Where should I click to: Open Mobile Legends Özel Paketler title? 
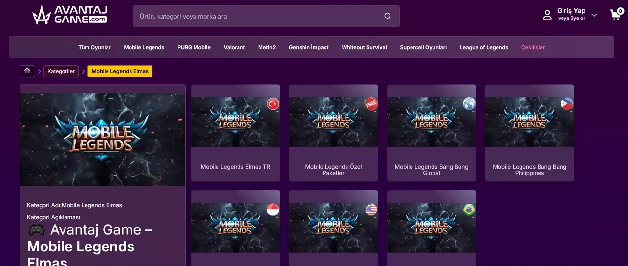coord(334,170)
